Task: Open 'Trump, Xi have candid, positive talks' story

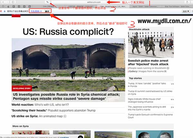Action: [147, 85]
